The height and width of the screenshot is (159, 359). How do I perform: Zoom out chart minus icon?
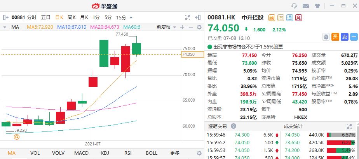click(x=190, y=27)
